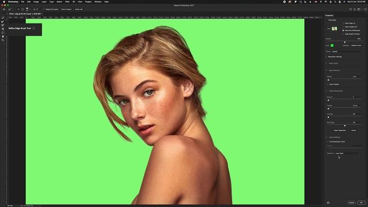Open the Edit menu
Screen dimensions: 368x207
29,2
